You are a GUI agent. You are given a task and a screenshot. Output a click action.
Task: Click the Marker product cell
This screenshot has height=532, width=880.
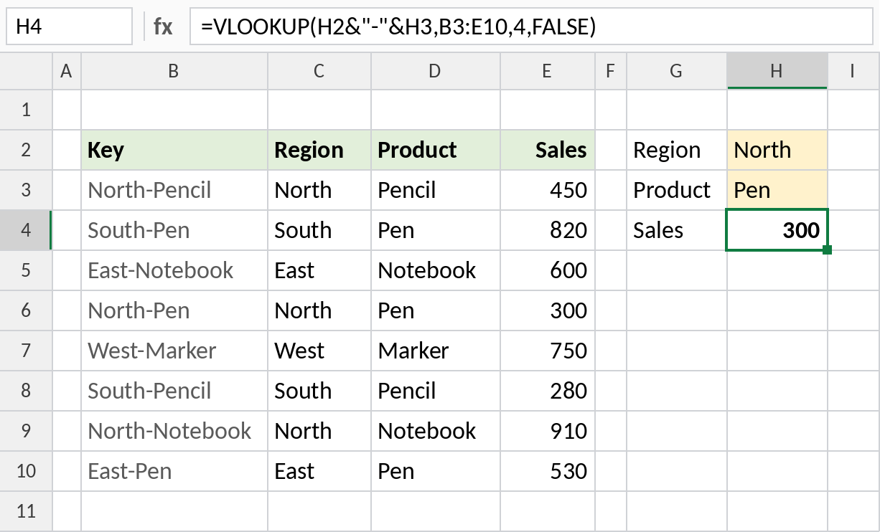[x=436, y=351]
